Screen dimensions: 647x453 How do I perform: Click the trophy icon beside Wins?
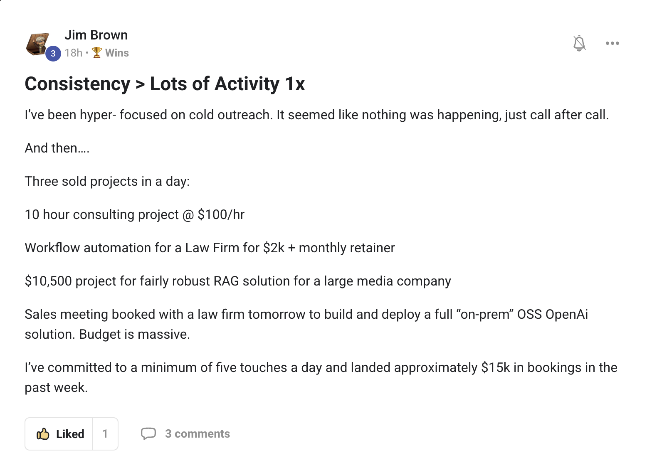coord(97,52)
